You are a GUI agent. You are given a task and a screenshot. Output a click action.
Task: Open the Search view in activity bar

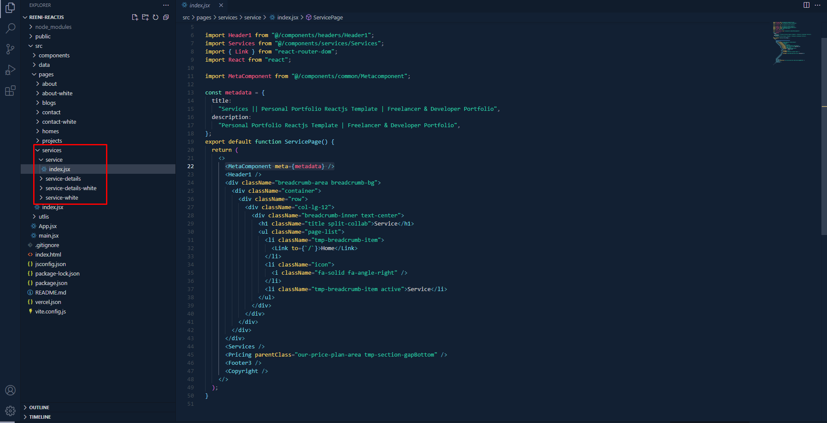pyautogui.click(x=10, y=28)
